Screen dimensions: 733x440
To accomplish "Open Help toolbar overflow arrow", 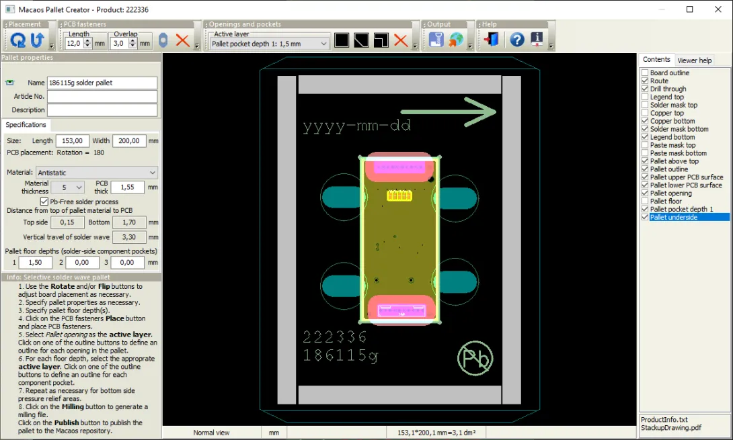I will point(551,46).
